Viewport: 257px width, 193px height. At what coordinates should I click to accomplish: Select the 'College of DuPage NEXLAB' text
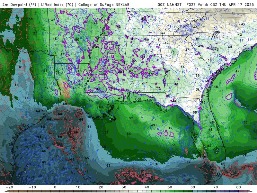104,5
